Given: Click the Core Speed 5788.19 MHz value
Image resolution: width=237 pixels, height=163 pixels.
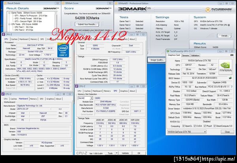Looking at the screenshot, I should click(25, 79).
